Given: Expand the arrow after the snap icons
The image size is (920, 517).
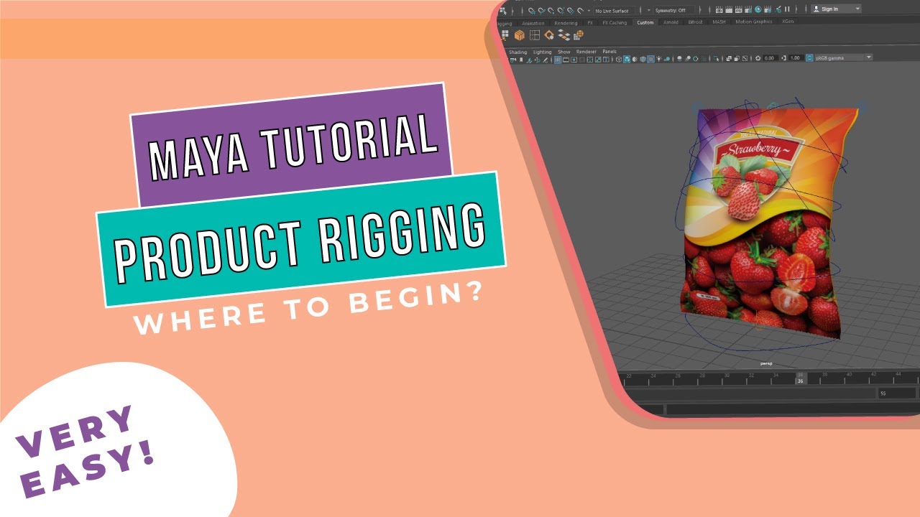Looking at the screenshot, I should click(x=589, y=11).
